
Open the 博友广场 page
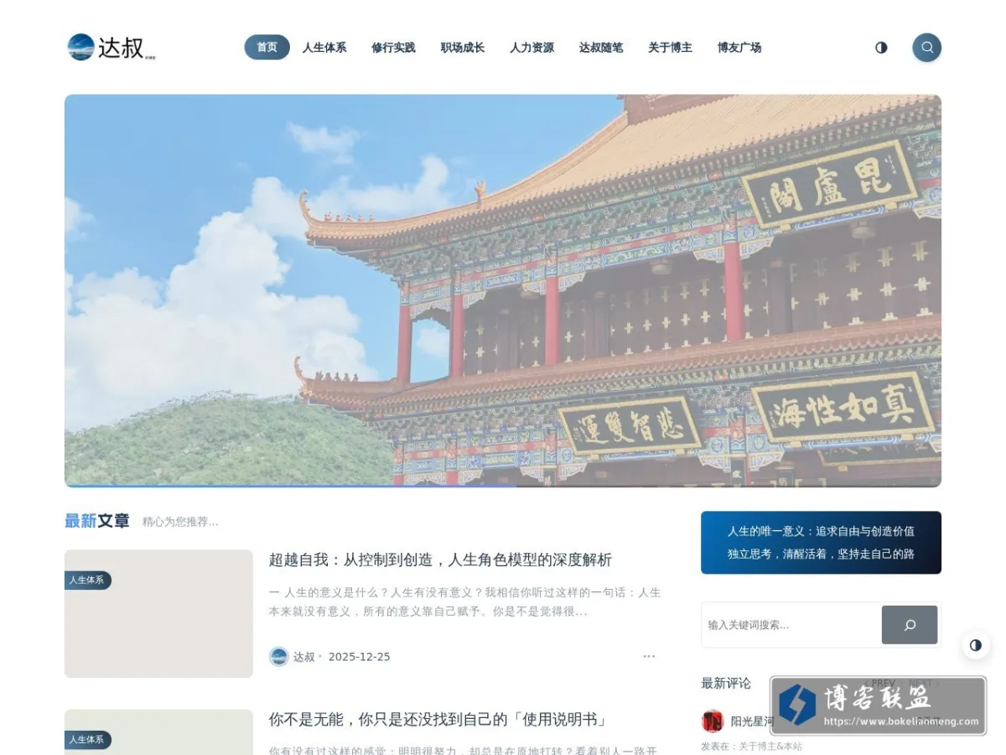point(739,48)
